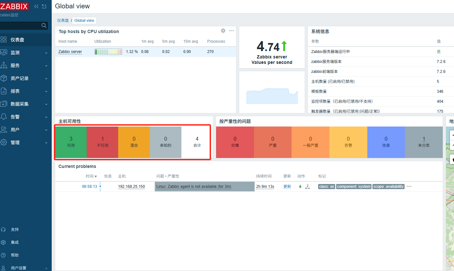This screenshot has width=454, height=271.
Task: Click the Zabbix server host link
Action: pyautogui.click(x=70, y=51)
